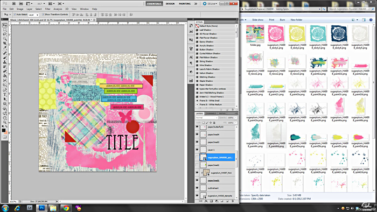Click Slide show in Explorer toolbar
This screenshot has height=212, width=377.
point(258,20)
